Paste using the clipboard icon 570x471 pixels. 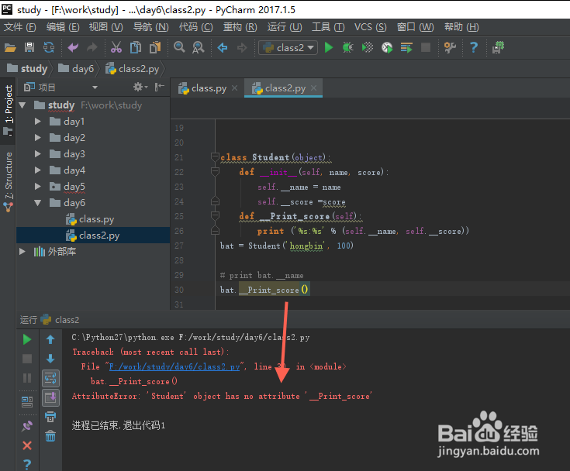coord(155,47)
